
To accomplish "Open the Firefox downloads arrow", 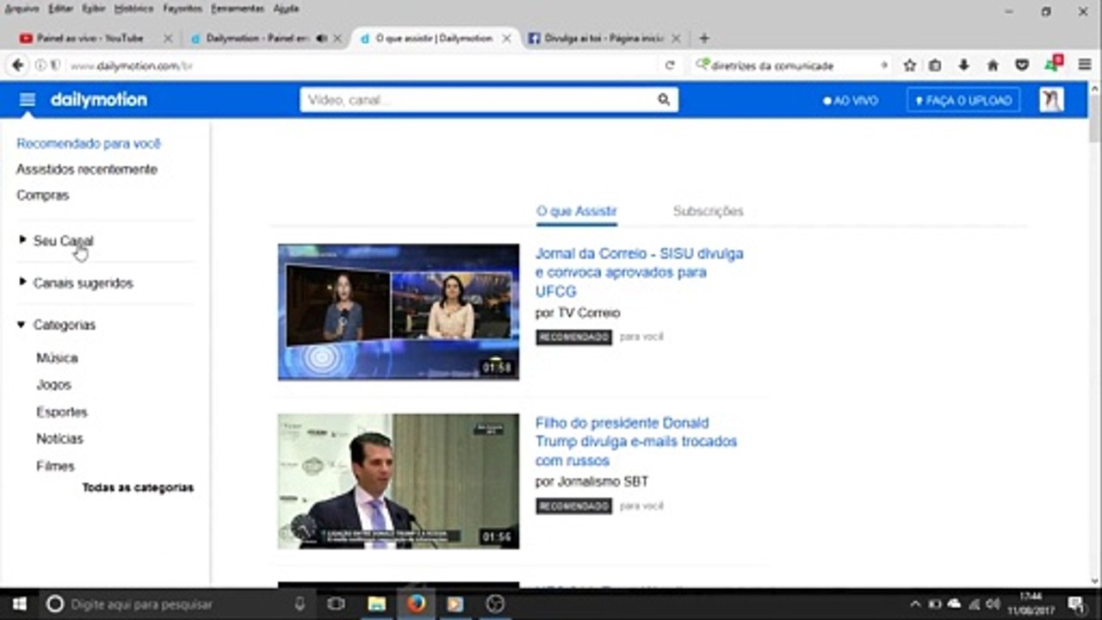I will coord(963,65).
